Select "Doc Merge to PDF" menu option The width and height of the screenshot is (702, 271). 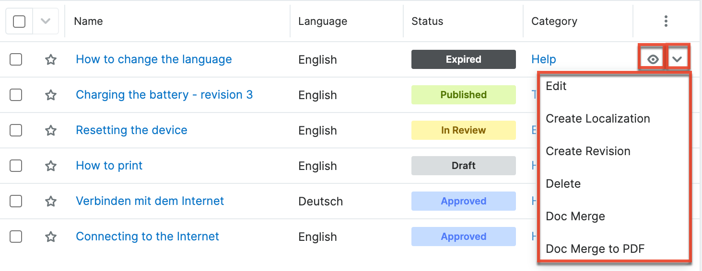point(595,249)
